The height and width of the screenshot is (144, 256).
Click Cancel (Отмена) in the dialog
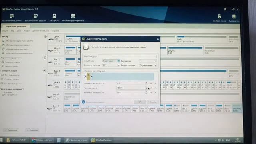[153, 102]
